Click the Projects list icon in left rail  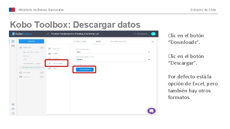click(x=13, y=41)
